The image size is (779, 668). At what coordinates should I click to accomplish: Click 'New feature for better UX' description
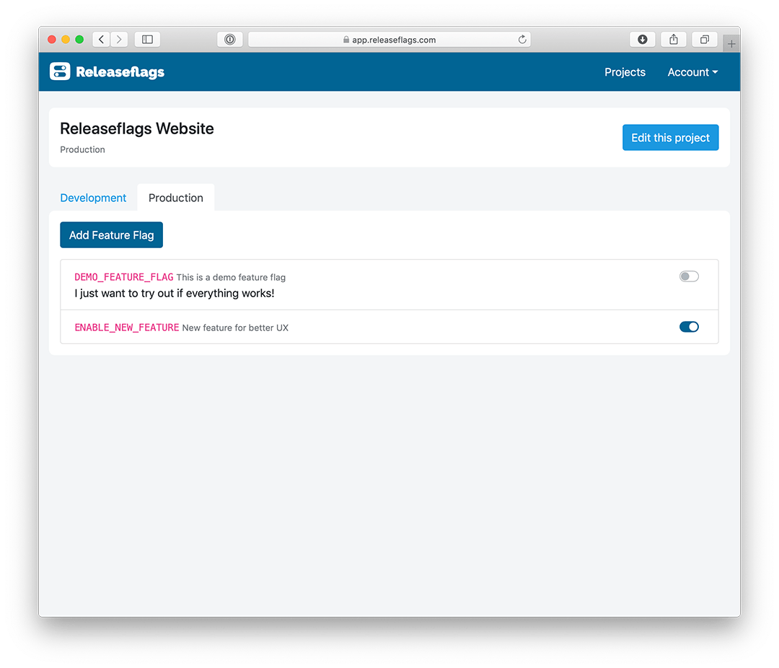point(235,328)
